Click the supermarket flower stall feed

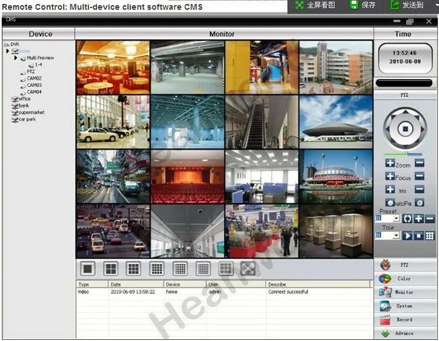click(262, 231)
